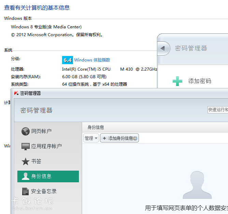The height and width of the screenshot is (214, 228).
Task: Click the 64 位操作系统 system type text
Action: (x=95, y=84)
